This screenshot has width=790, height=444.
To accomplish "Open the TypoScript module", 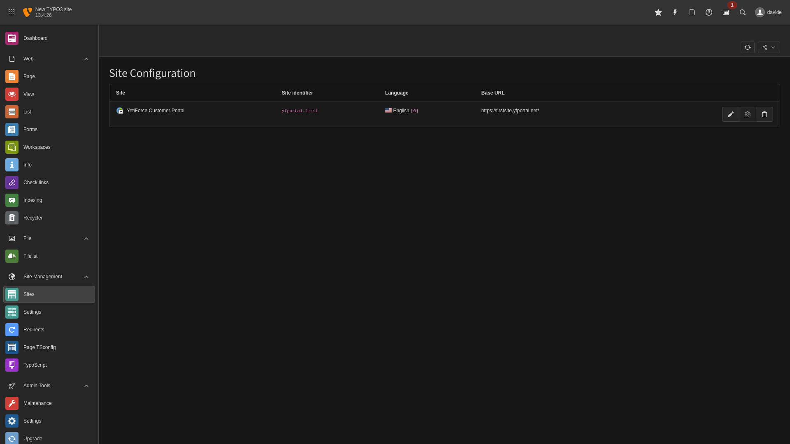I will tap(35, 365).
